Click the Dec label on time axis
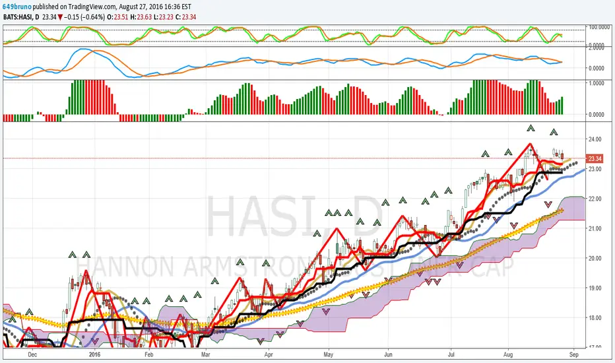The height and width of the screenshot is (363, 615). (x=32, y=354)
